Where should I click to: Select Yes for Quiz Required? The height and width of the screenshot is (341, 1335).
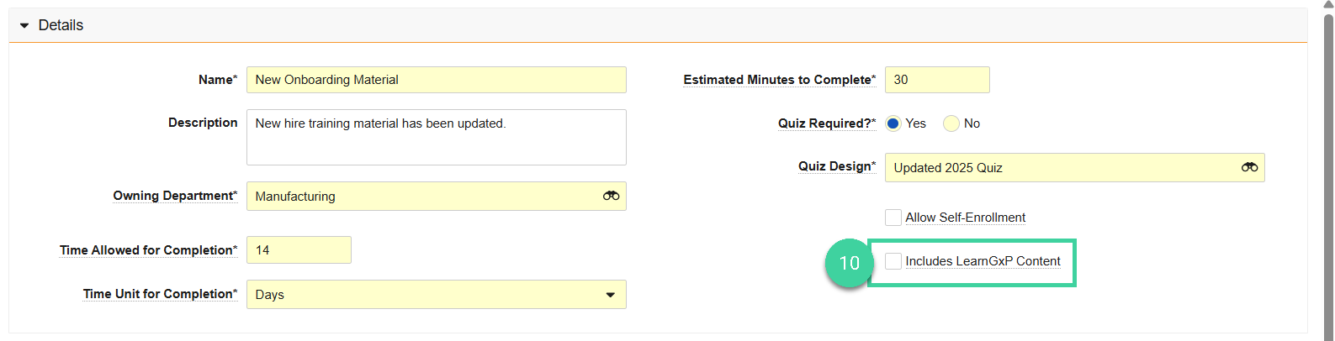pos(893,123)
